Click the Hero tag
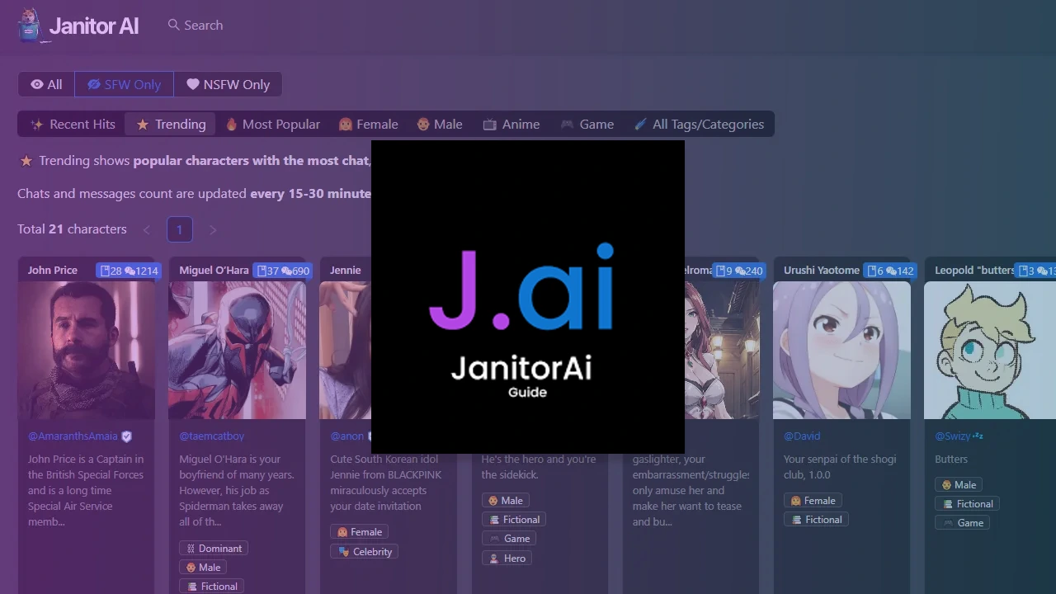 coord(507,559)
